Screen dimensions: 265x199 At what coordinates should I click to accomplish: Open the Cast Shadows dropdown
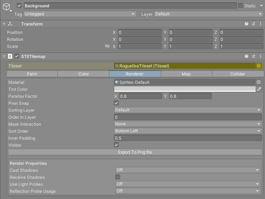click(x=188, y=170)
